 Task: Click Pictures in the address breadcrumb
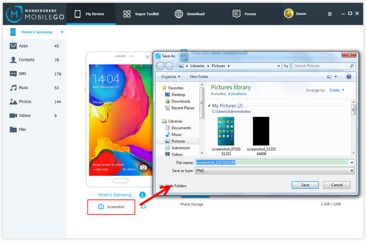[218, 66]
